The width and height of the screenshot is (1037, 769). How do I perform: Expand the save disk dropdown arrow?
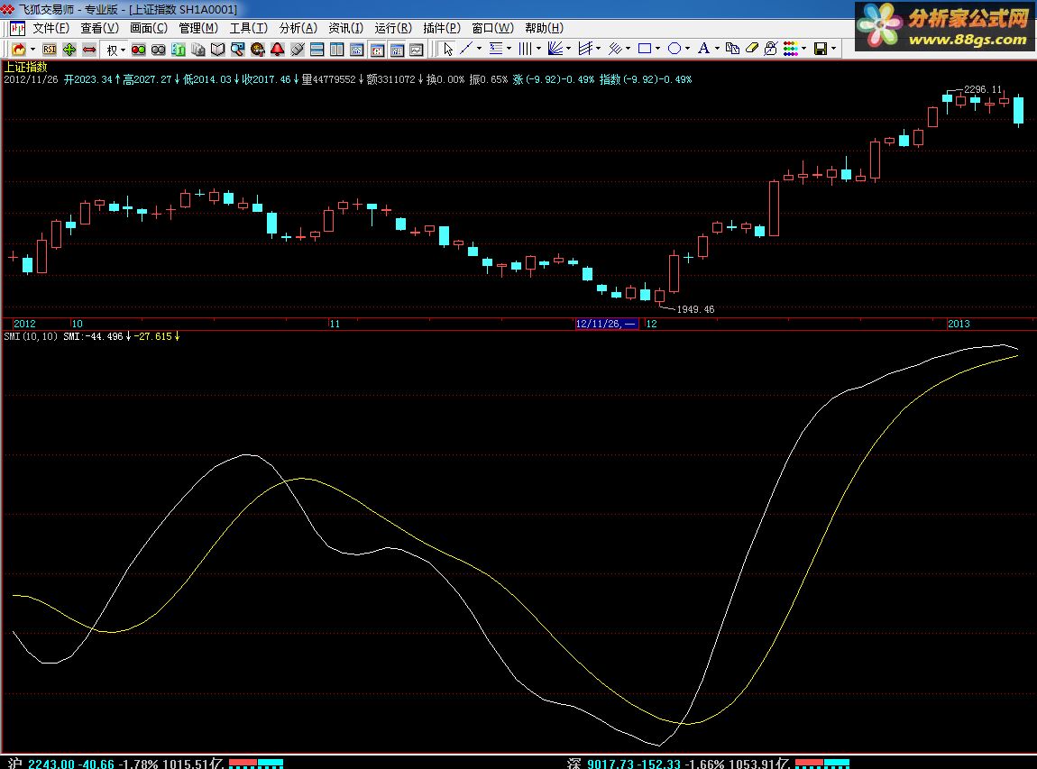(833, 49)
